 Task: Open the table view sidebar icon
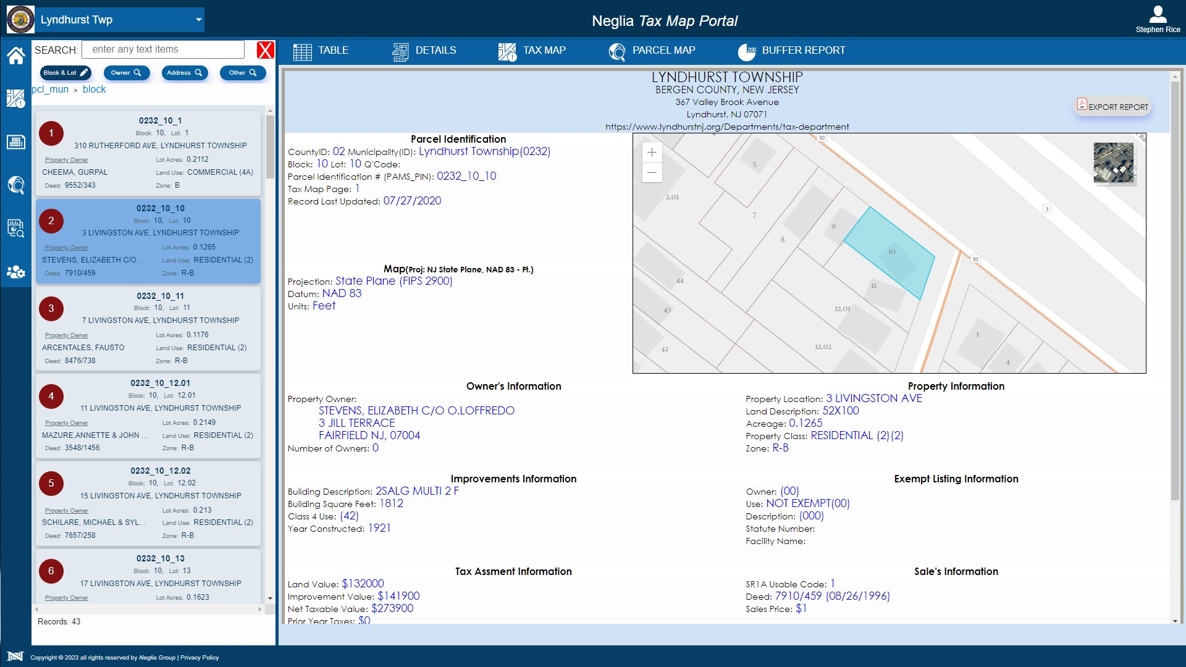pos(16,142)
